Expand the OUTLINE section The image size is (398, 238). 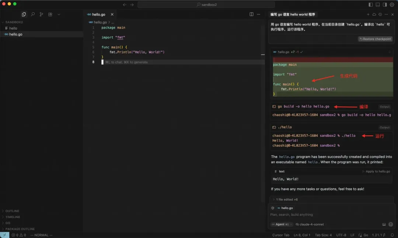click(12, 211)
